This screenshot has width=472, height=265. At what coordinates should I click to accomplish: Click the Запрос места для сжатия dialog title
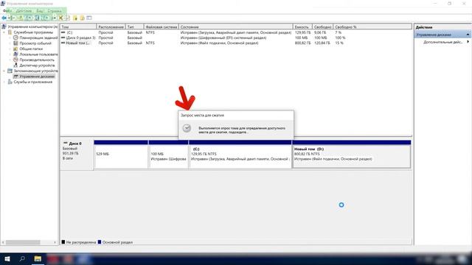[202, 115]
